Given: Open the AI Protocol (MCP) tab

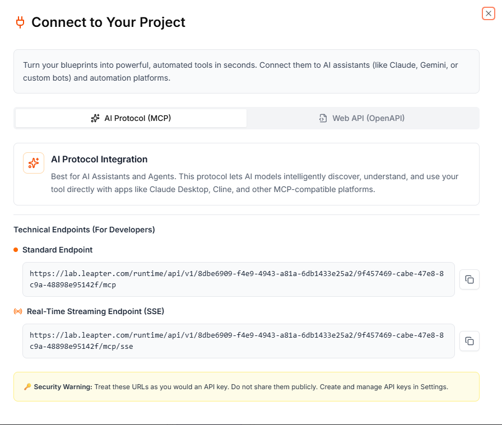Looking at the screenshot, I should tap(130, 118).
